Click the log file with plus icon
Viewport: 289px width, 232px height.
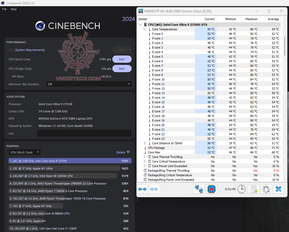coord(254,189)
